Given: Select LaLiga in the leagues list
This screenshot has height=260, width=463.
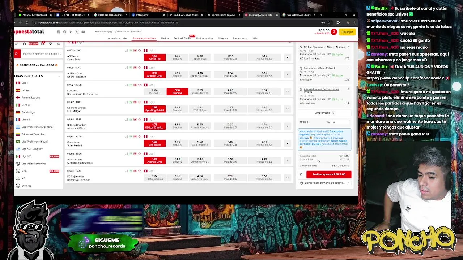Looking at the screenshot, I should tap(25, 90).
